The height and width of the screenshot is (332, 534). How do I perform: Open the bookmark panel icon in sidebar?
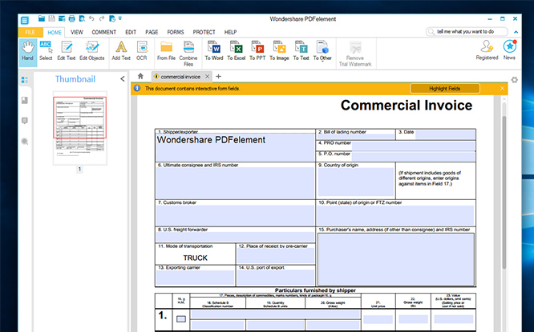tap(25, 100)
